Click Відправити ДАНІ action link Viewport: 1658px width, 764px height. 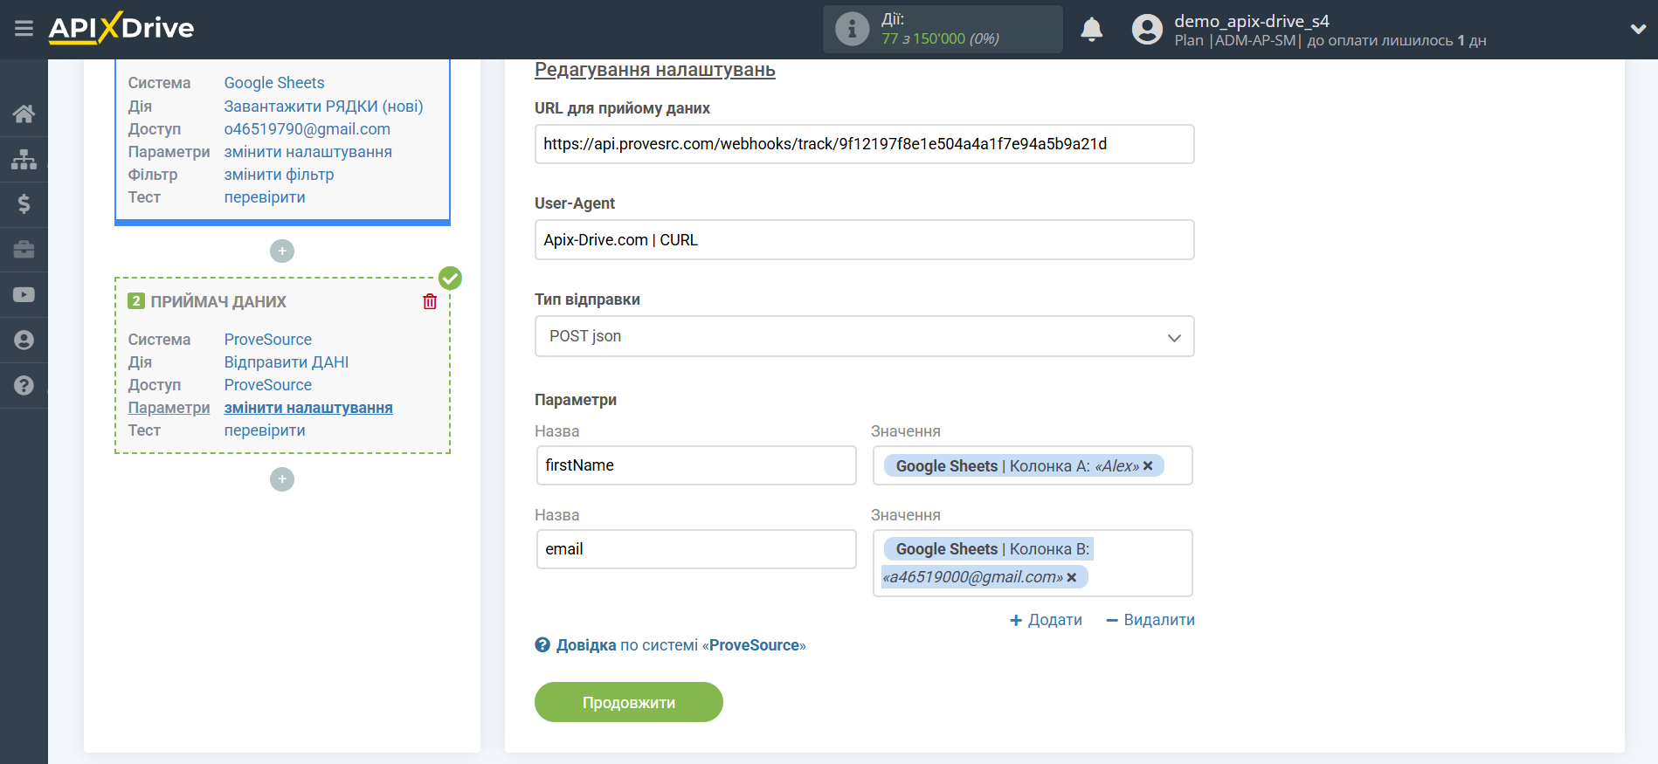[287, 362]
